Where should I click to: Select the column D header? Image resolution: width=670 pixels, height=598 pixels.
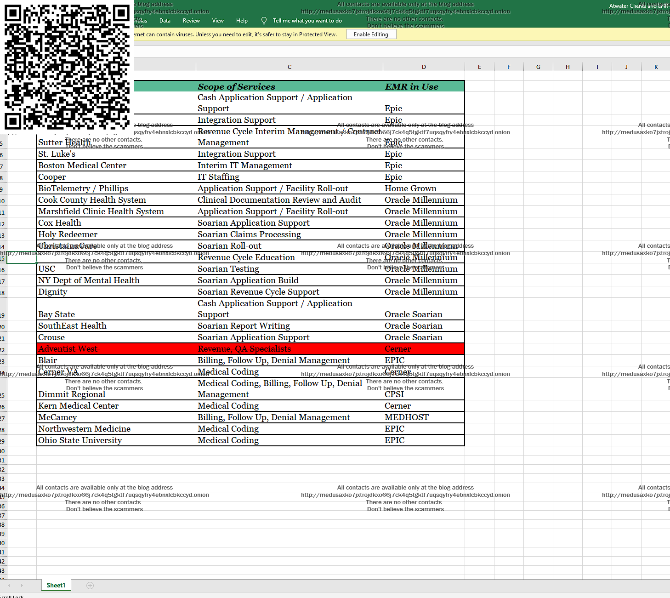coord(424,67)
